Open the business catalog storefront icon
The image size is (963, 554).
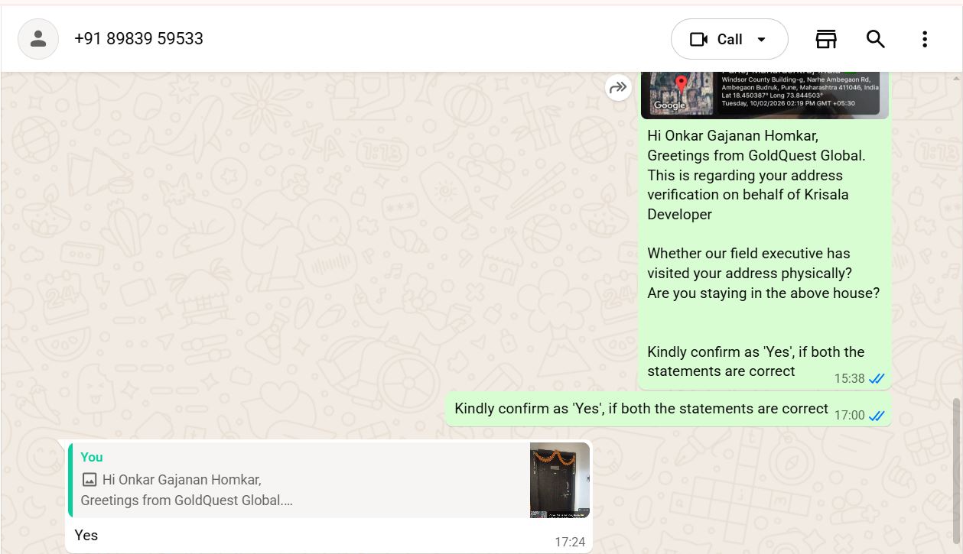[826, 39]
